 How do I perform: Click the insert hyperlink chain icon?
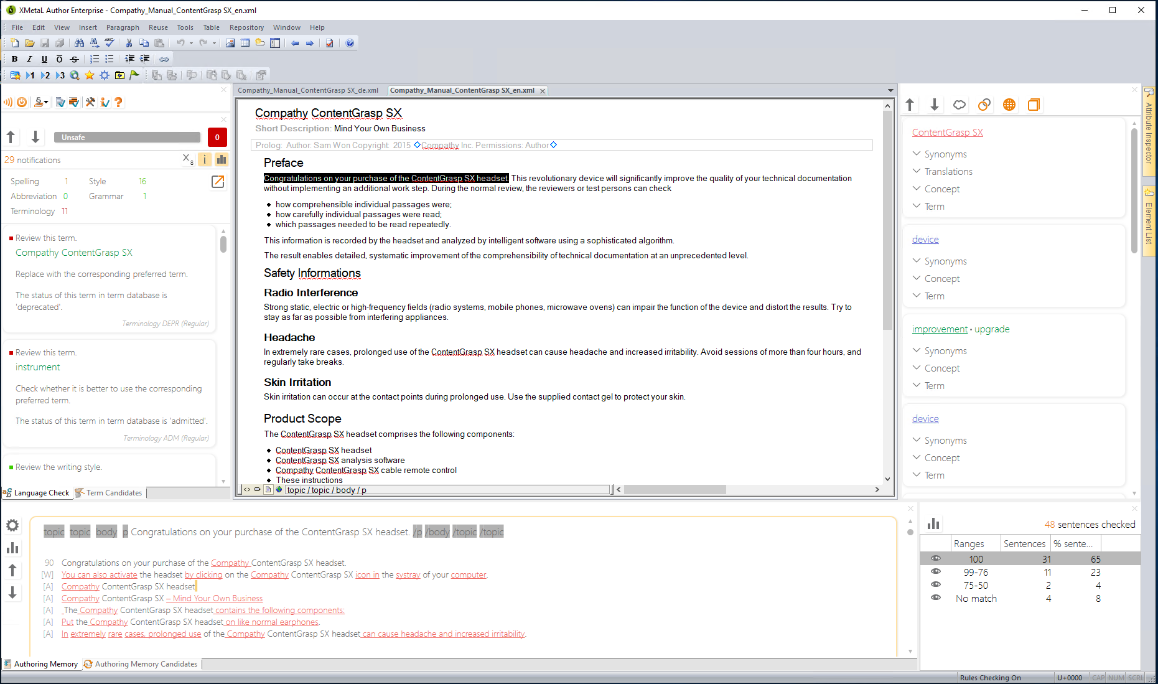(164, 59)
